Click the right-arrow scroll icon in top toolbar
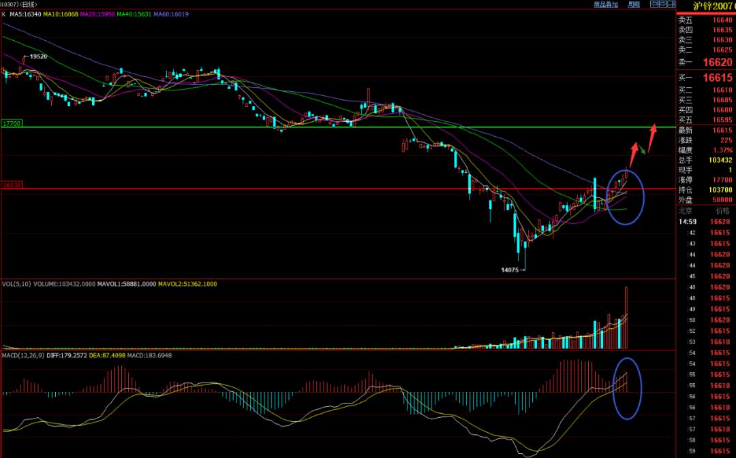The width and height of the screenshot is (736, 458). 663,4
